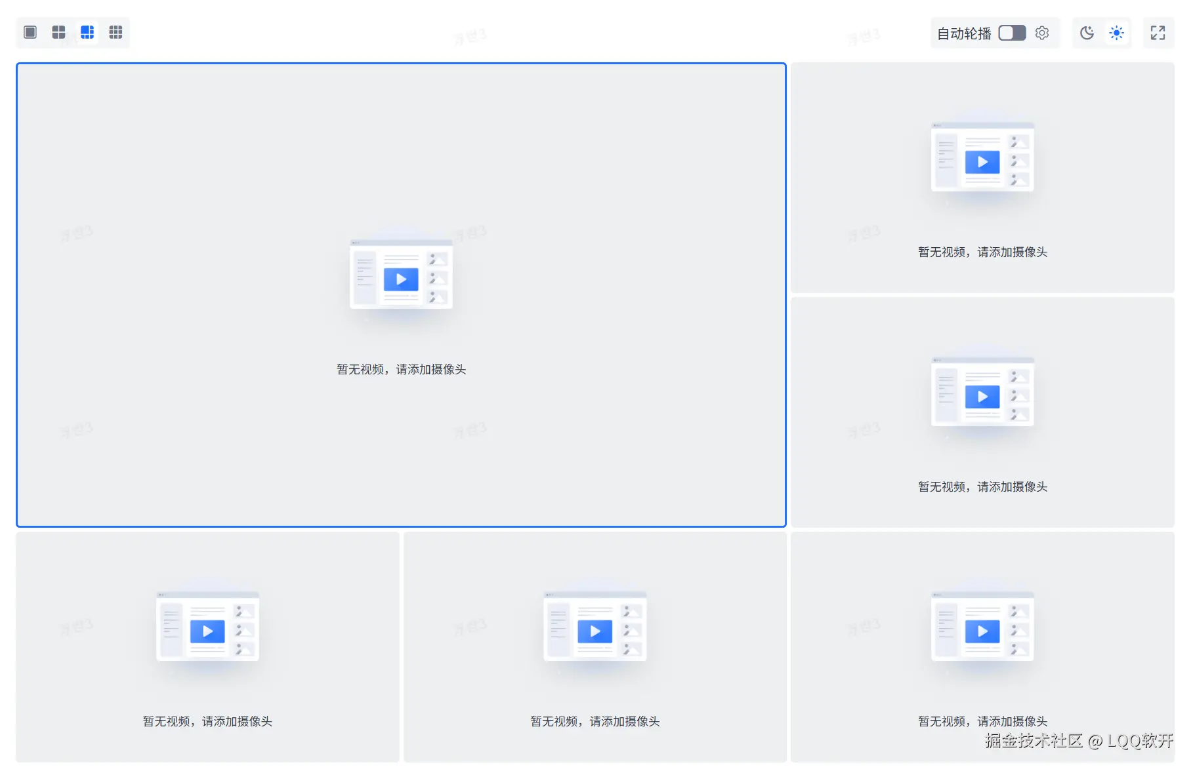This screenshot has height=769, width=1193.
Task: Enable the 自动轮播 auto-rotation switch
Action: (x=1011, y=32)
